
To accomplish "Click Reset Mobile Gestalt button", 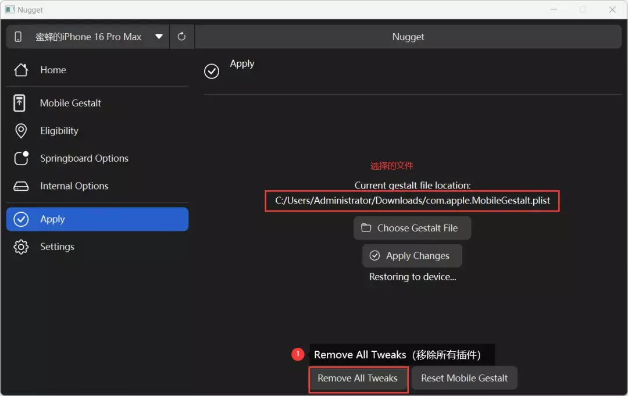I will [464, 379].
